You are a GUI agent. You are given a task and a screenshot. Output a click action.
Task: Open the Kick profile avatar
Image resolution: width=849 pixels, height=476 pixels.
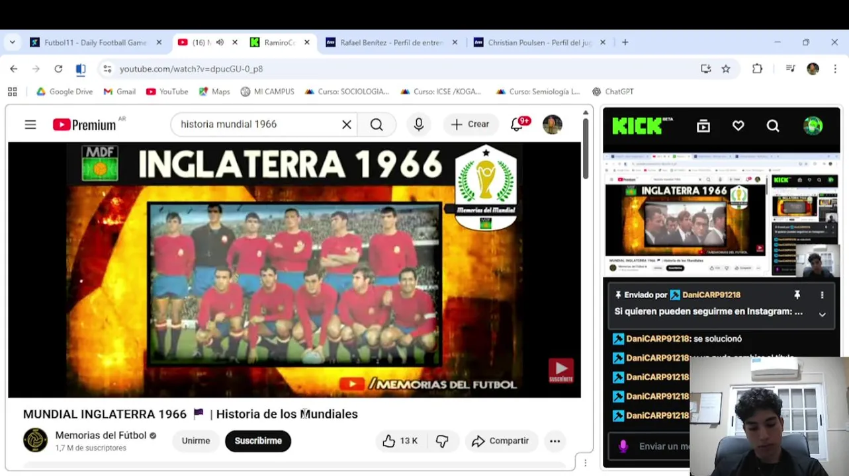[x=813, y=126]
